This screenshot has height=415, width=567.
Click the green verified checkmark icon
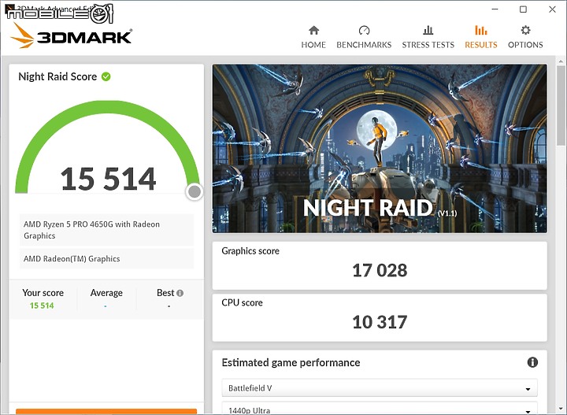106,76
